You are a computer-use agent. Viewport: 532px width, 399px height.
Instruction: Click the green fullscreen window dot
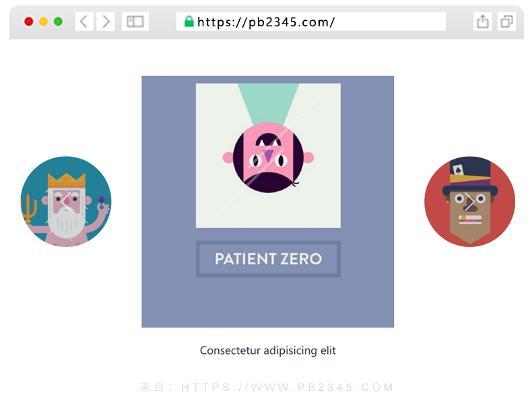[x=58, y=22]
